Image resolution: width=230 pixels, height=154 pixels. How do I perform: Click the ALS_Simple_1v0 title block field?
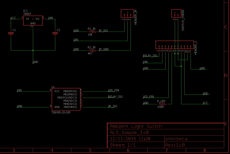(129, 132)
